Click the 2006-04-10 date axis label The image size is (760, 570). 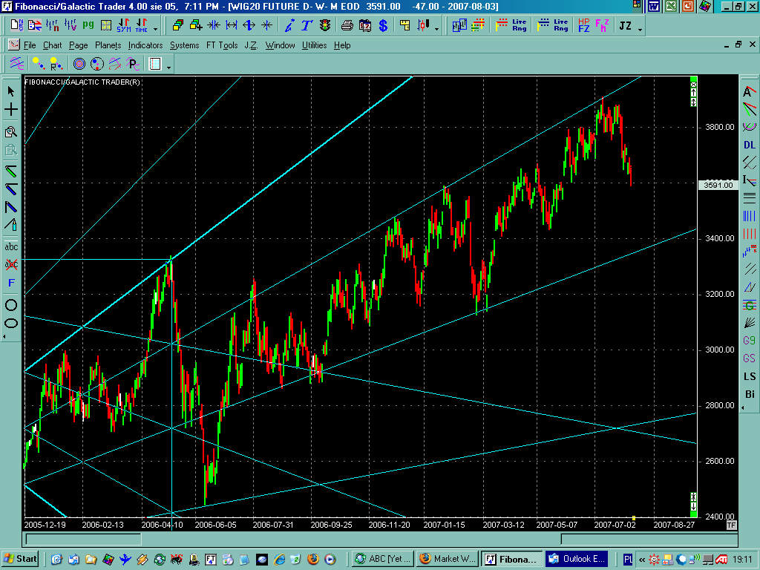coord(162,525)
